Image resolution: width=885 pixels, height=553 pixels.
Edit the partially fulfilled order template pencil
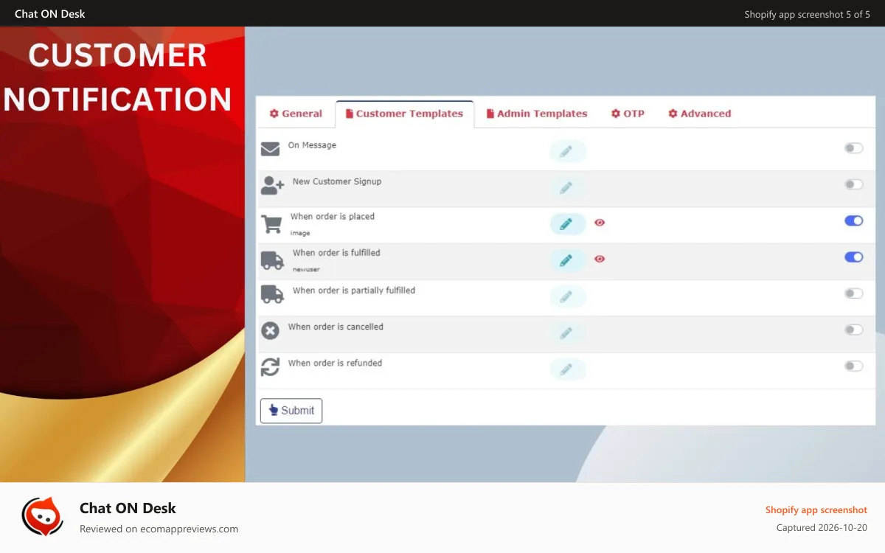coord(566,296)
